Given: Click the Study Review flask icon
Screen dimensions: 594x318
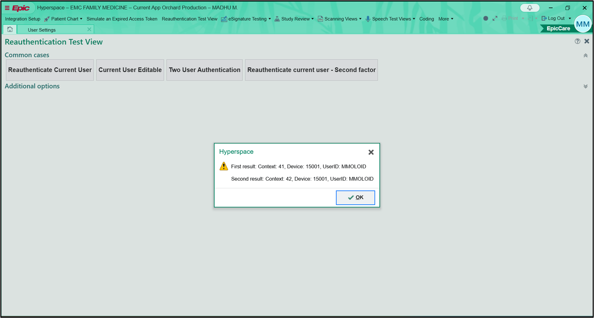Looking at the screenshot, I should [277, 19].
